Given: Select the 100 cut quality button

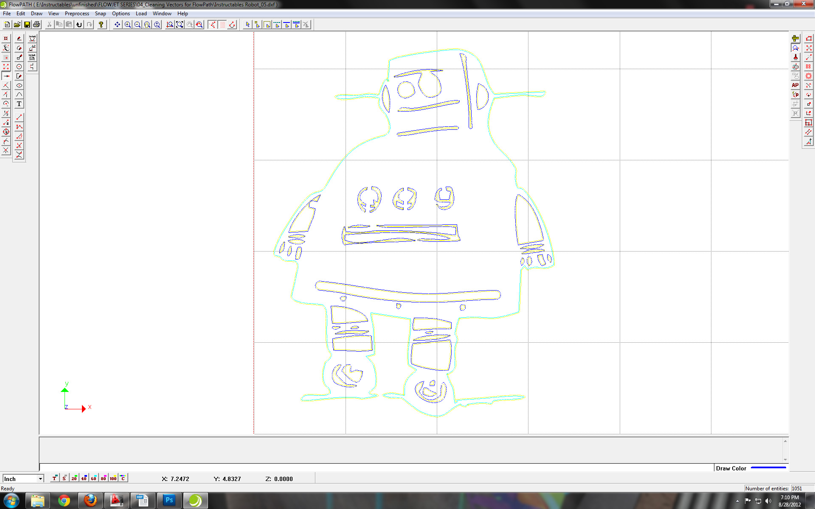Looking at the screenshot, I should pyautogui.click(x=113, y=478).
